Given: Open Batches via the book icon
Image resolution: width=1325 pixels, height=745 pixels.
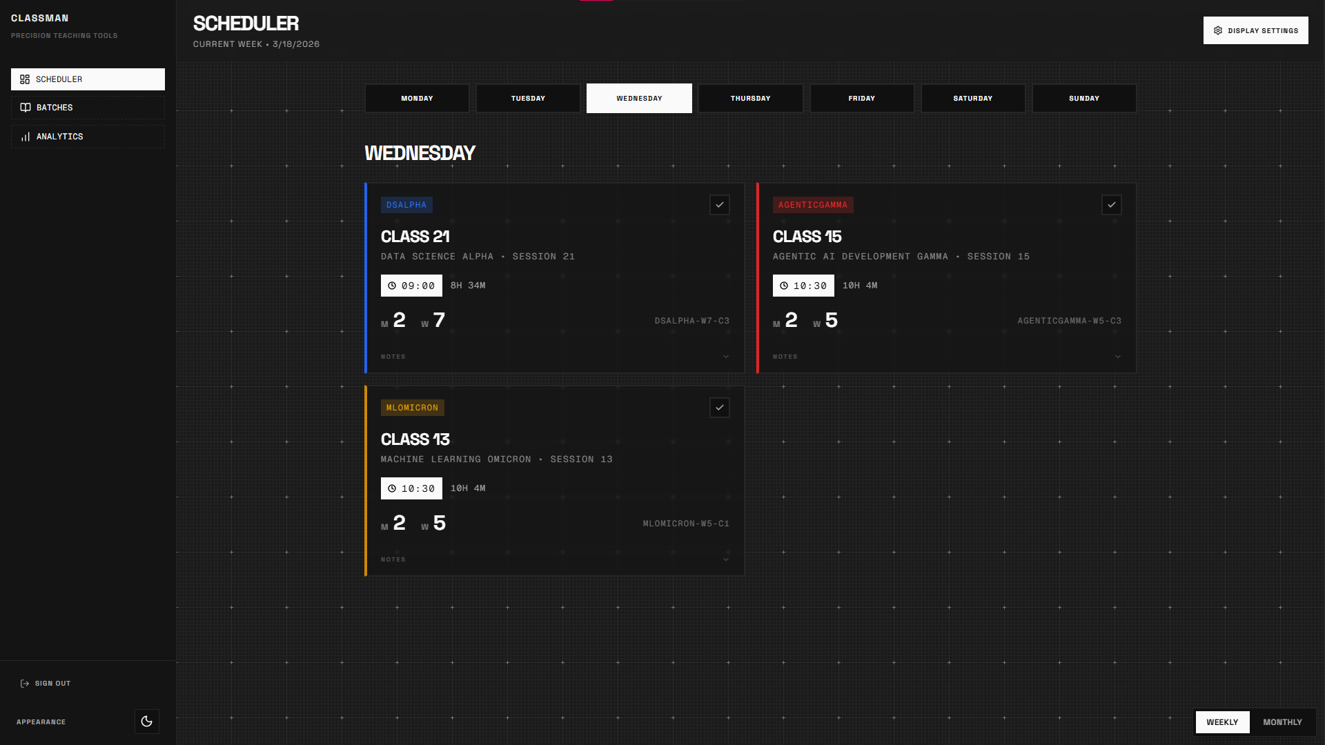Looking at the screenshot, I should pyautogui.click(x=26, y=107).
